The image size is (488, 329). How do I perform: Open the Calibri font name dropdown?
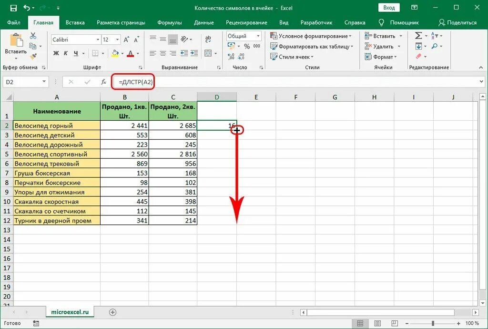click(x=98, y=40)
